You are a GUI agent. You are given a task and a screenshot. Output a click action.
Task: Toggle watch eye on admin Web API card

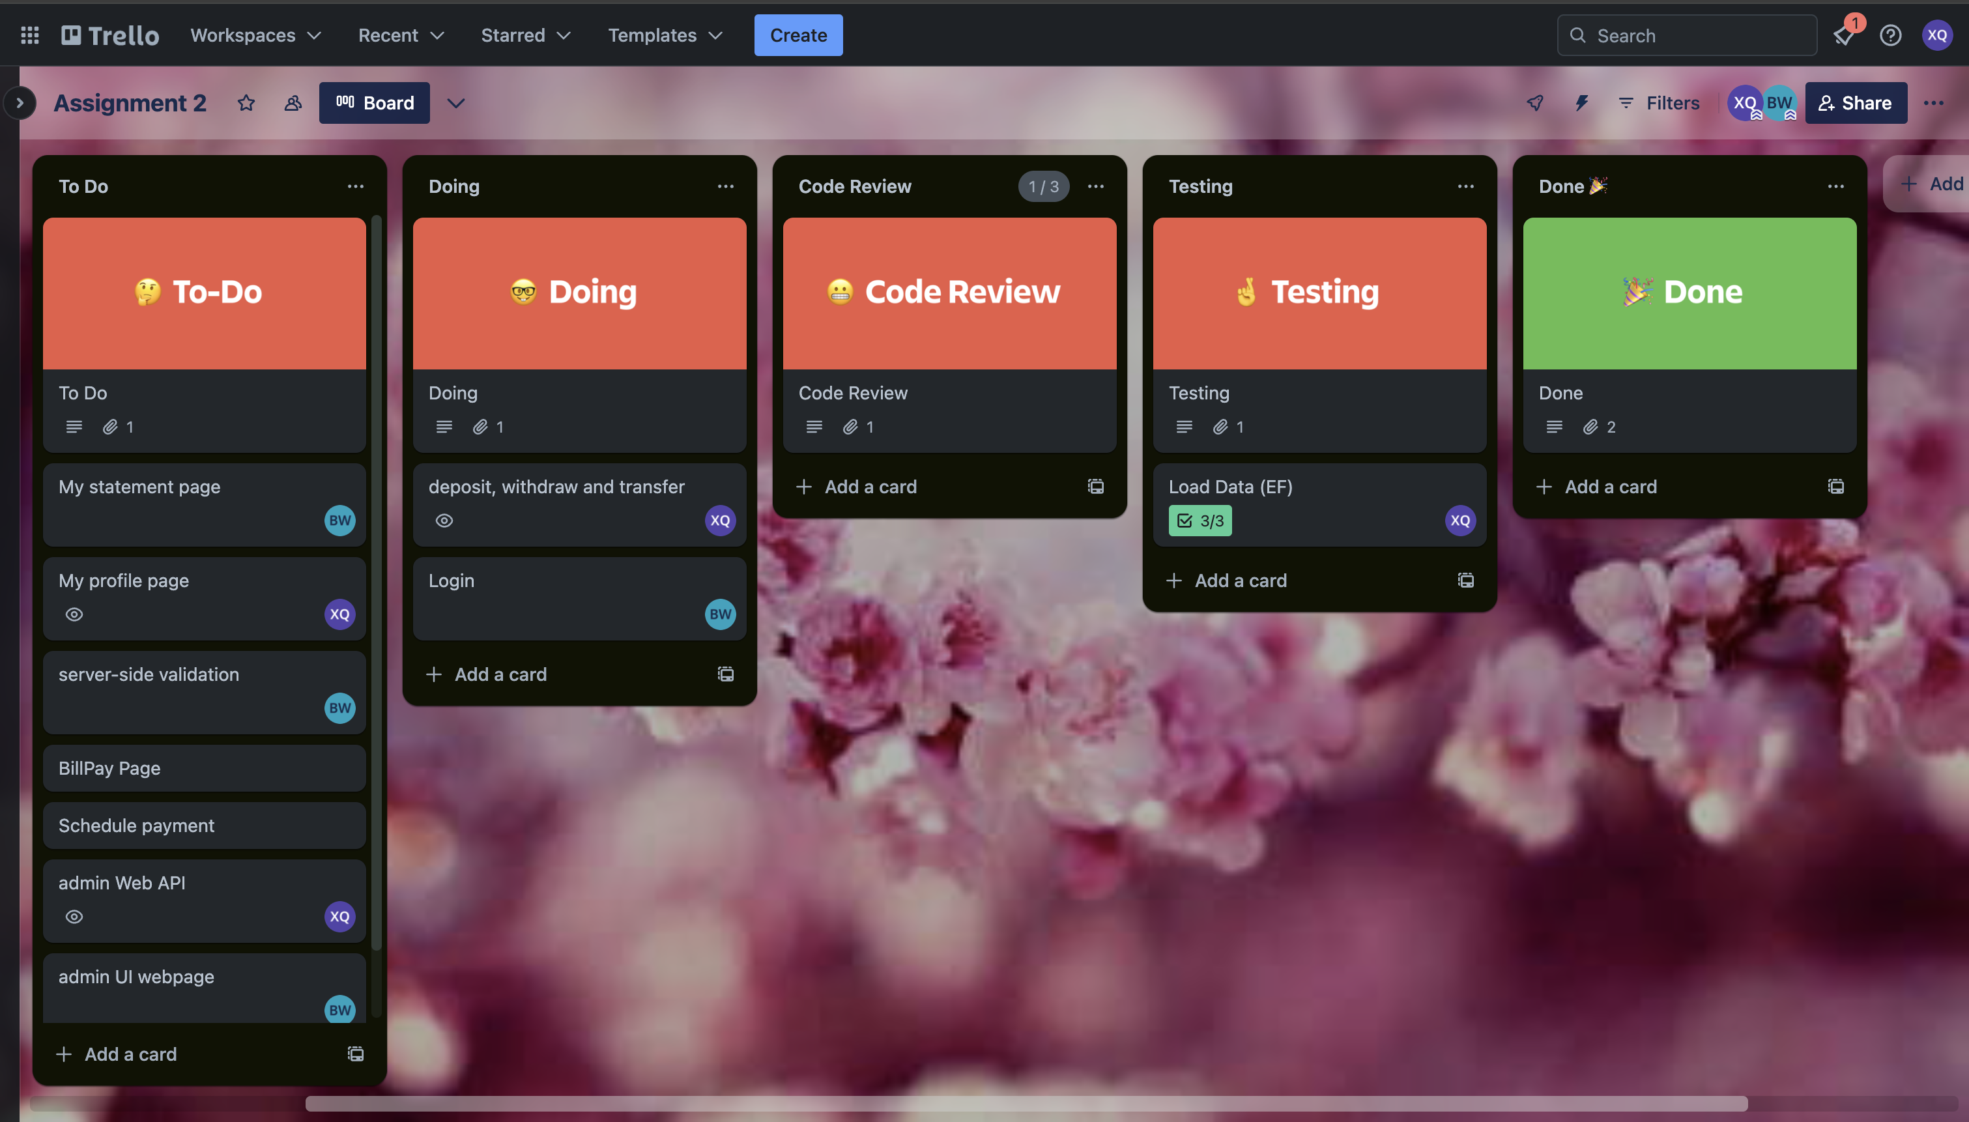coord(74,916)
